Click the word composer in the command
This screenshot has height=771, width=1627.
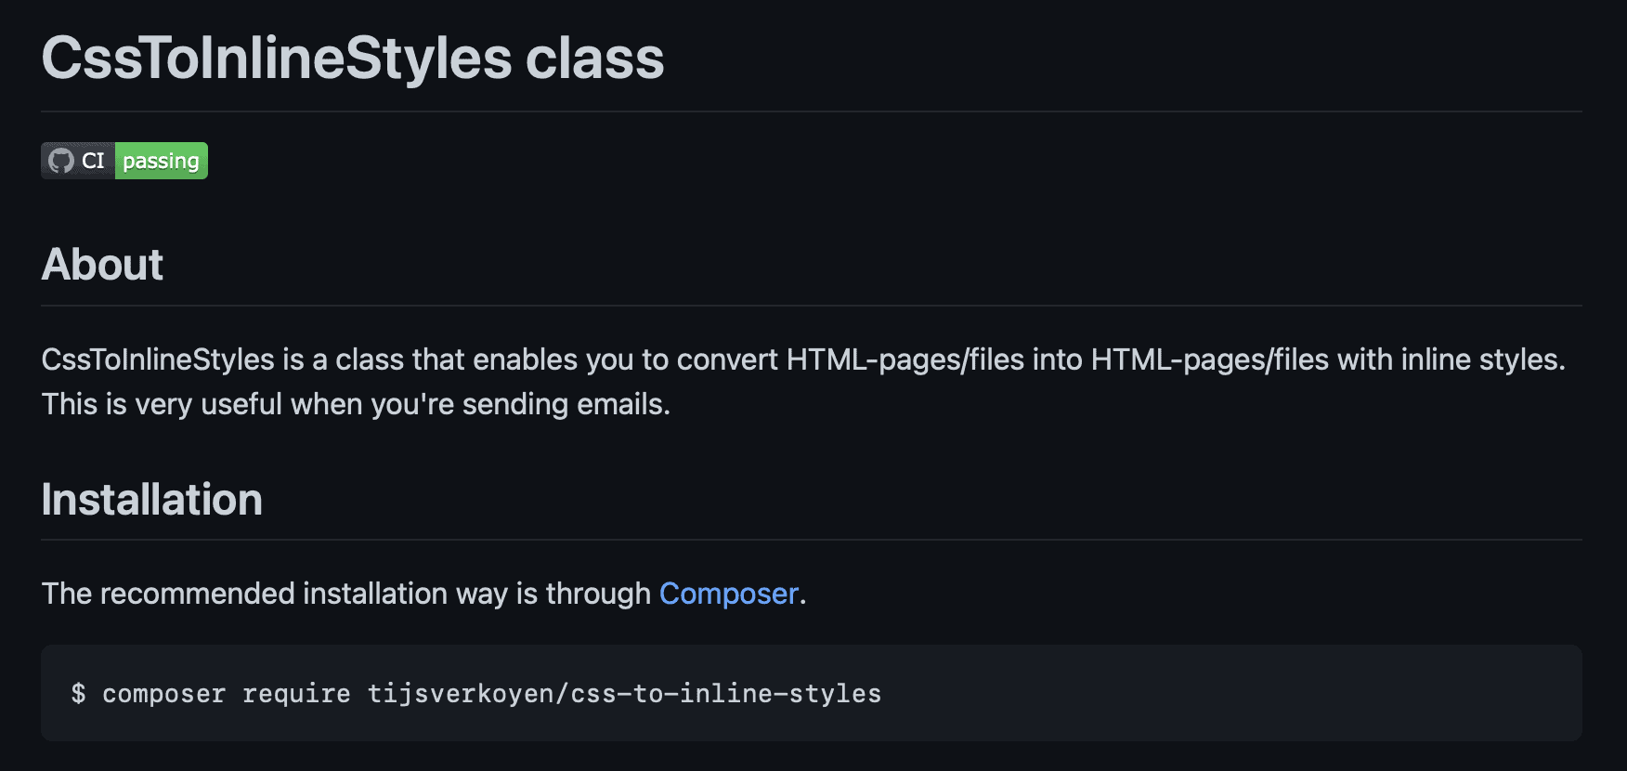(163, 694)
